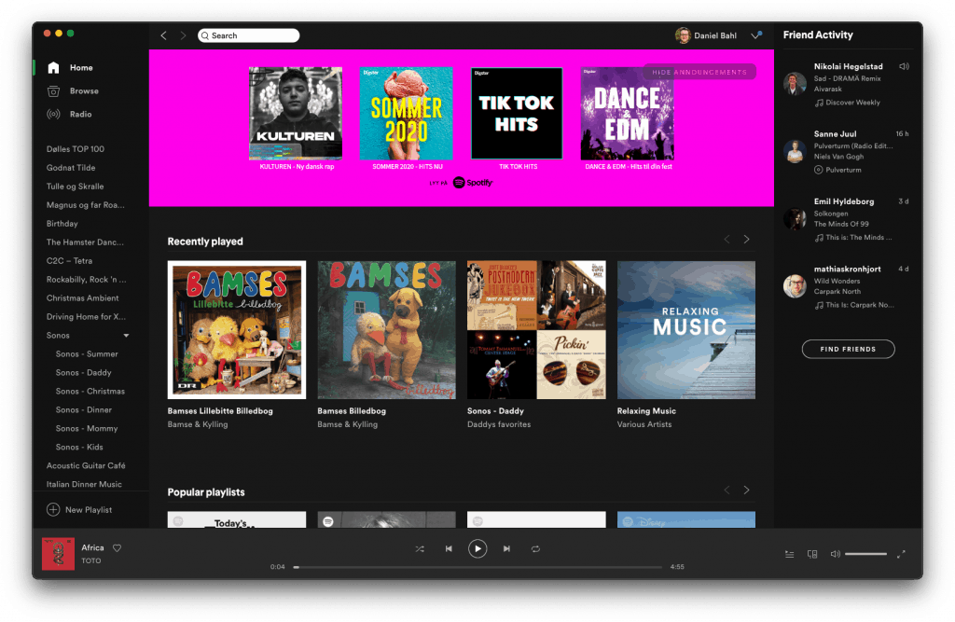Collapse the Sonos playlist folder

click(126, 336)
